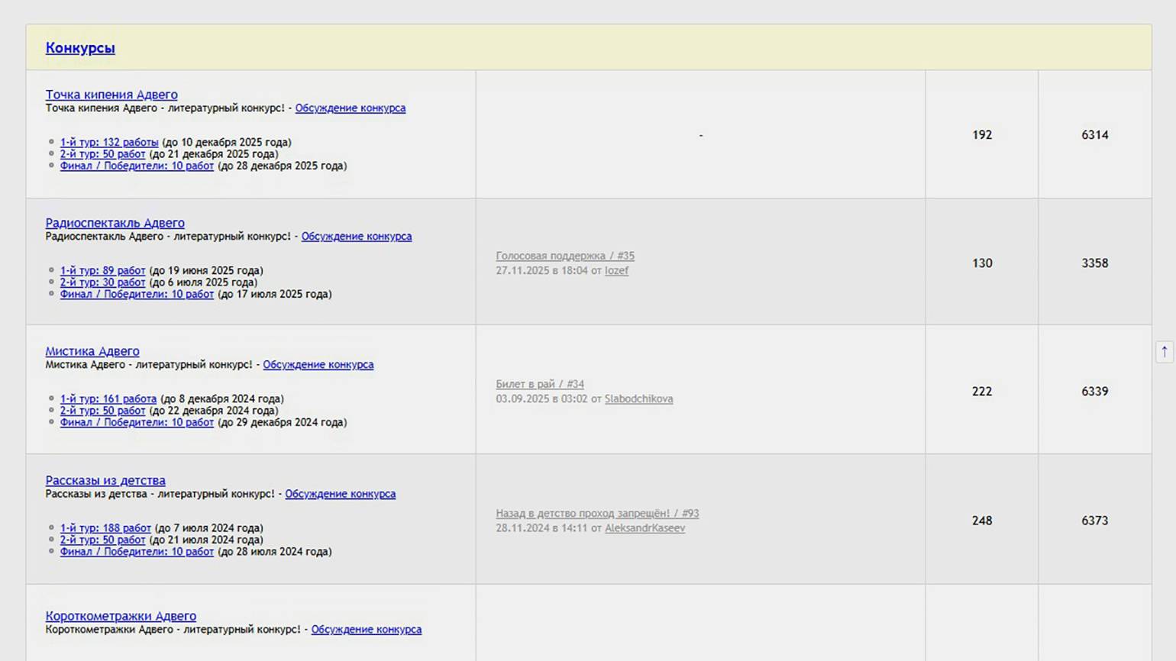
Task: Open Обсуждение конкурса for Радиоспектакль Адвего
Action: click(x=356, y=237)
